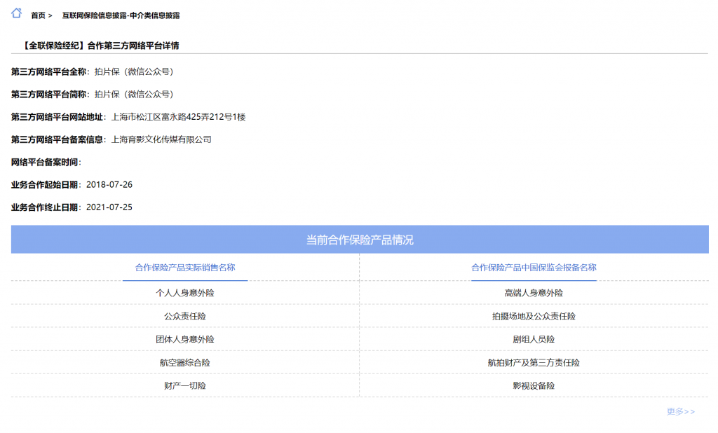Click the 个人人身意外险 cell
The width and height of the screenshot is (718, 433).
tap(185, 293)
